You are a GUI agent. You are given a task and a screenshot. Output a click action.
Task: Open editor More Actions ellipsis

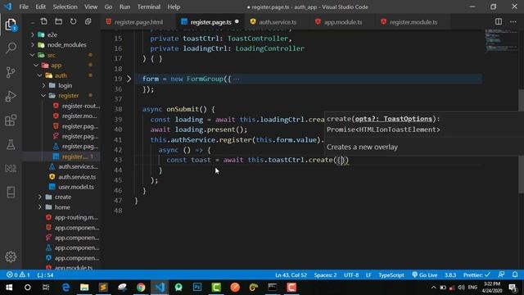513,22
